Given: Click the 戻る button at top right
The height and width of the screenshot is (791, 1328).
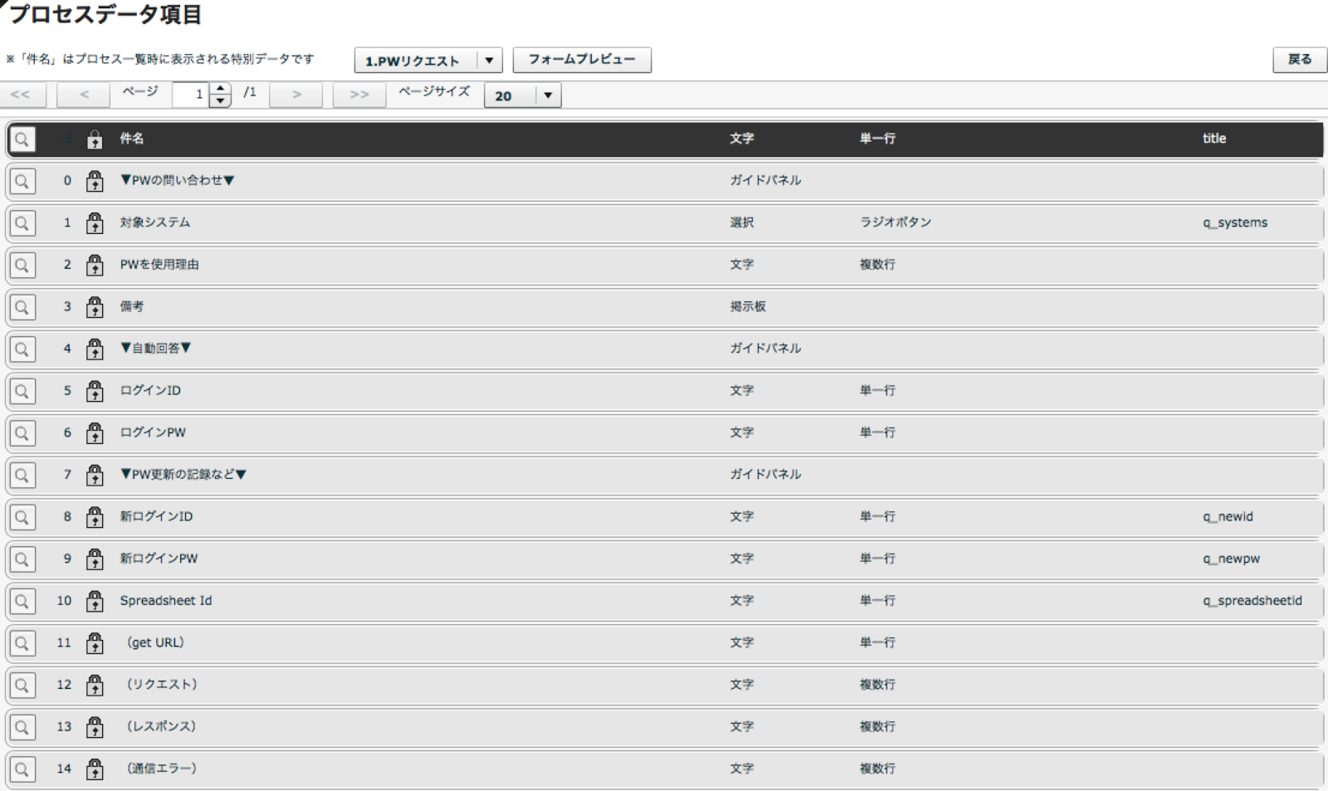Looking at the screenshot, I should point(1299,60).
